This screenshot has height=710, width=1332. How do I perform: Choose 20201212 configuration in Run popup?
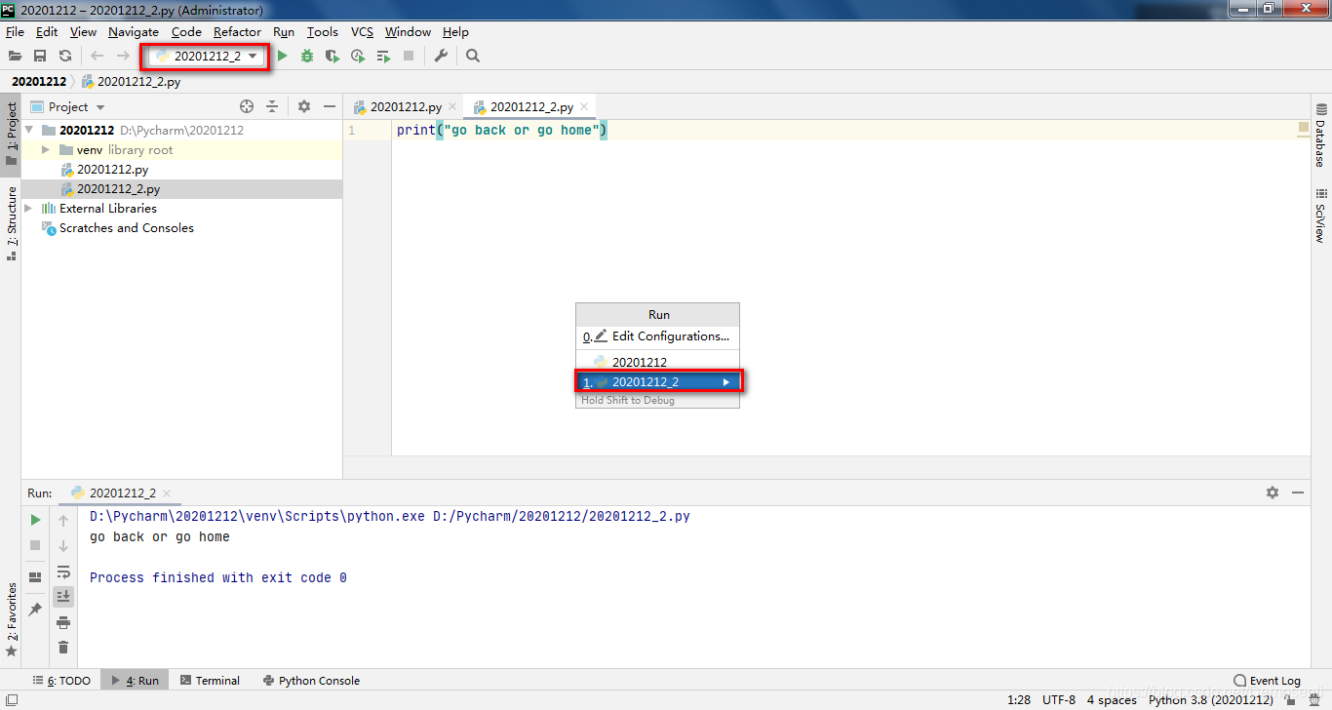tap(657, 362)
